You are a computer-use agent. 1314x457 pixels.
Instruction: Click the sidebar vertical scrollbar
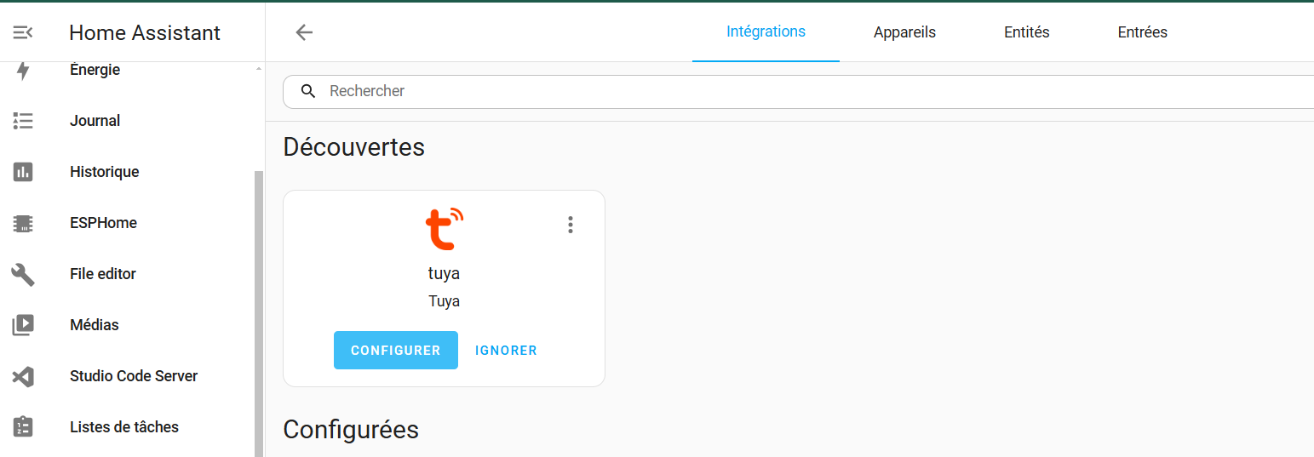[x=259, y=313]
